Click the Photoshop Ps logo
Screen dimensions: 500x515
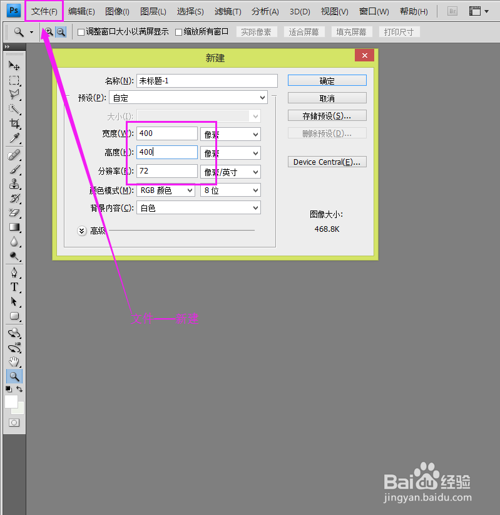pos(14,11)
